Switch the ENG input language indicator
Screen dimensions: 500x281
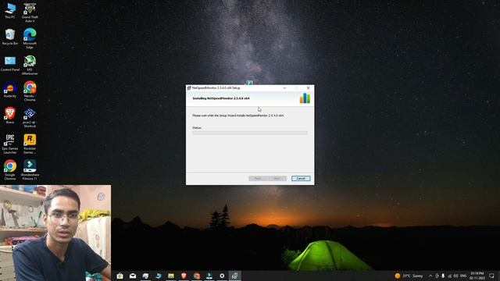click(463, 276)
